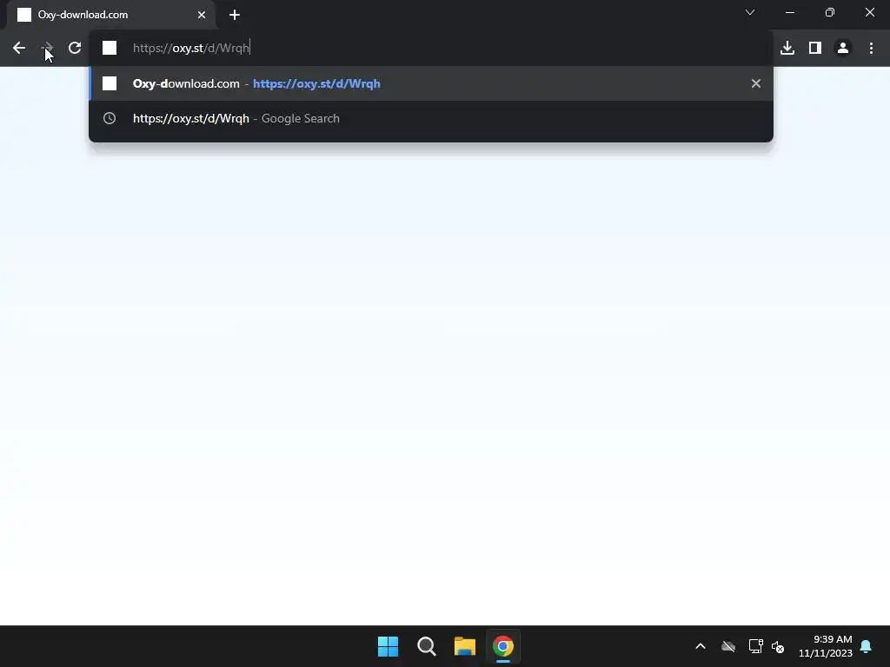This screenshot has width=890, height=667.
Task: Open the tab search chevron
Action: coord(750,12)
